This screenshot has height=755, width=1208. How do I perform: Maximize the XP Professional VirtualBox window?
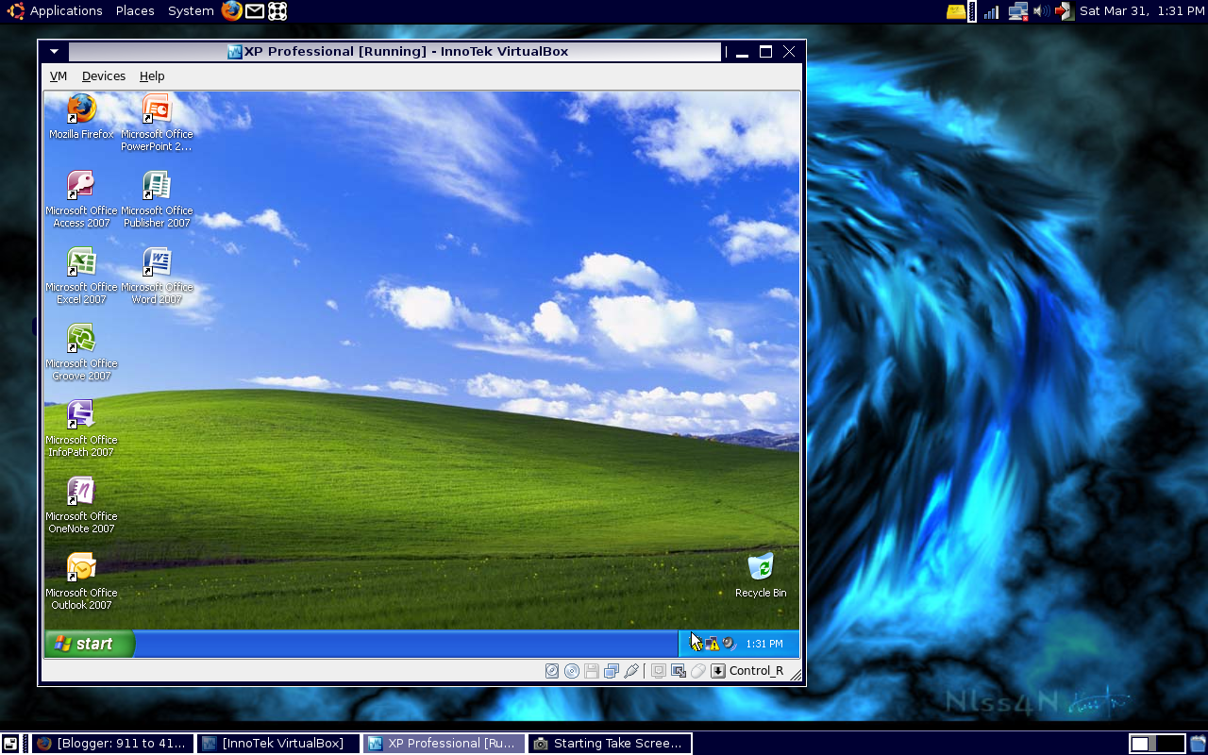point(765,52)
